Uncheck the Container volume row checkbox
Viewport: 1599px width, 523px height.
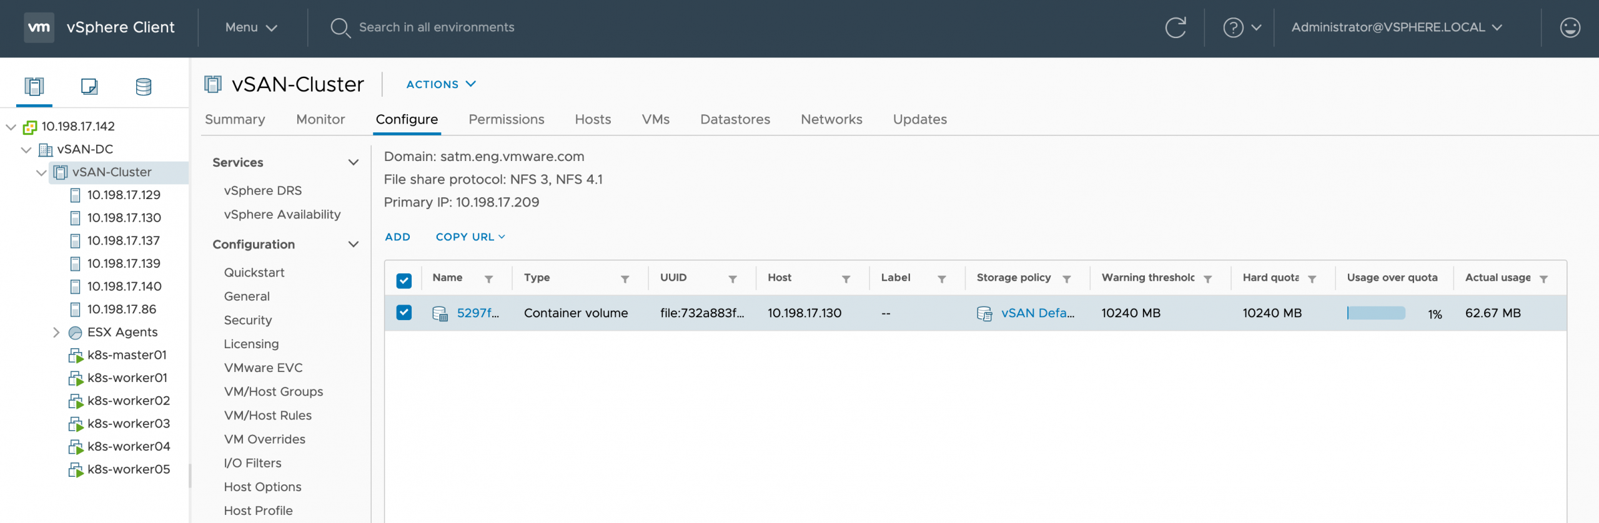pyautogui.click(x=404, y=312)
